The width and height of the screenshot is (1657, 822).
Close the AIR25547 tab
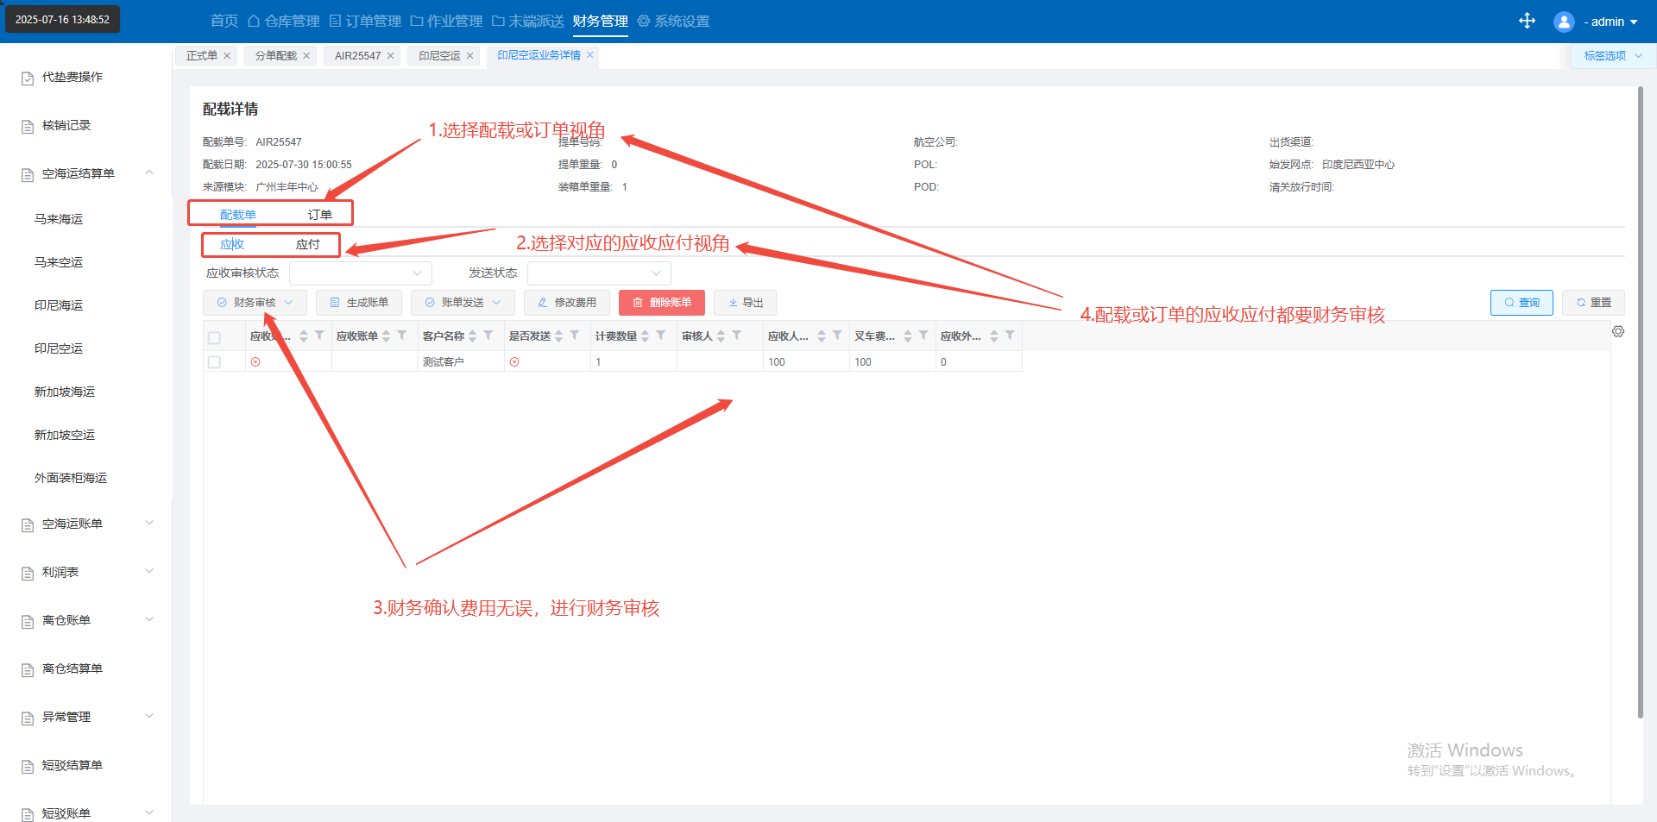pyautogui.click(x=391, y=56)
